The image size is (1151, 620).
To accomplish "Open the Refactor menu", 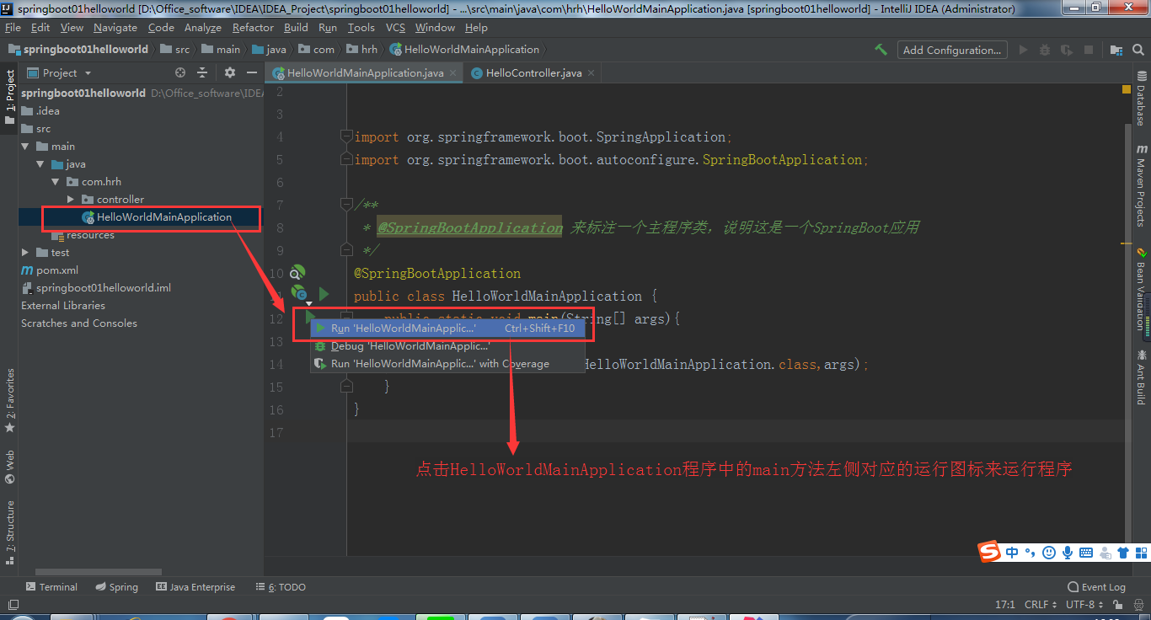I will [253, 28].
